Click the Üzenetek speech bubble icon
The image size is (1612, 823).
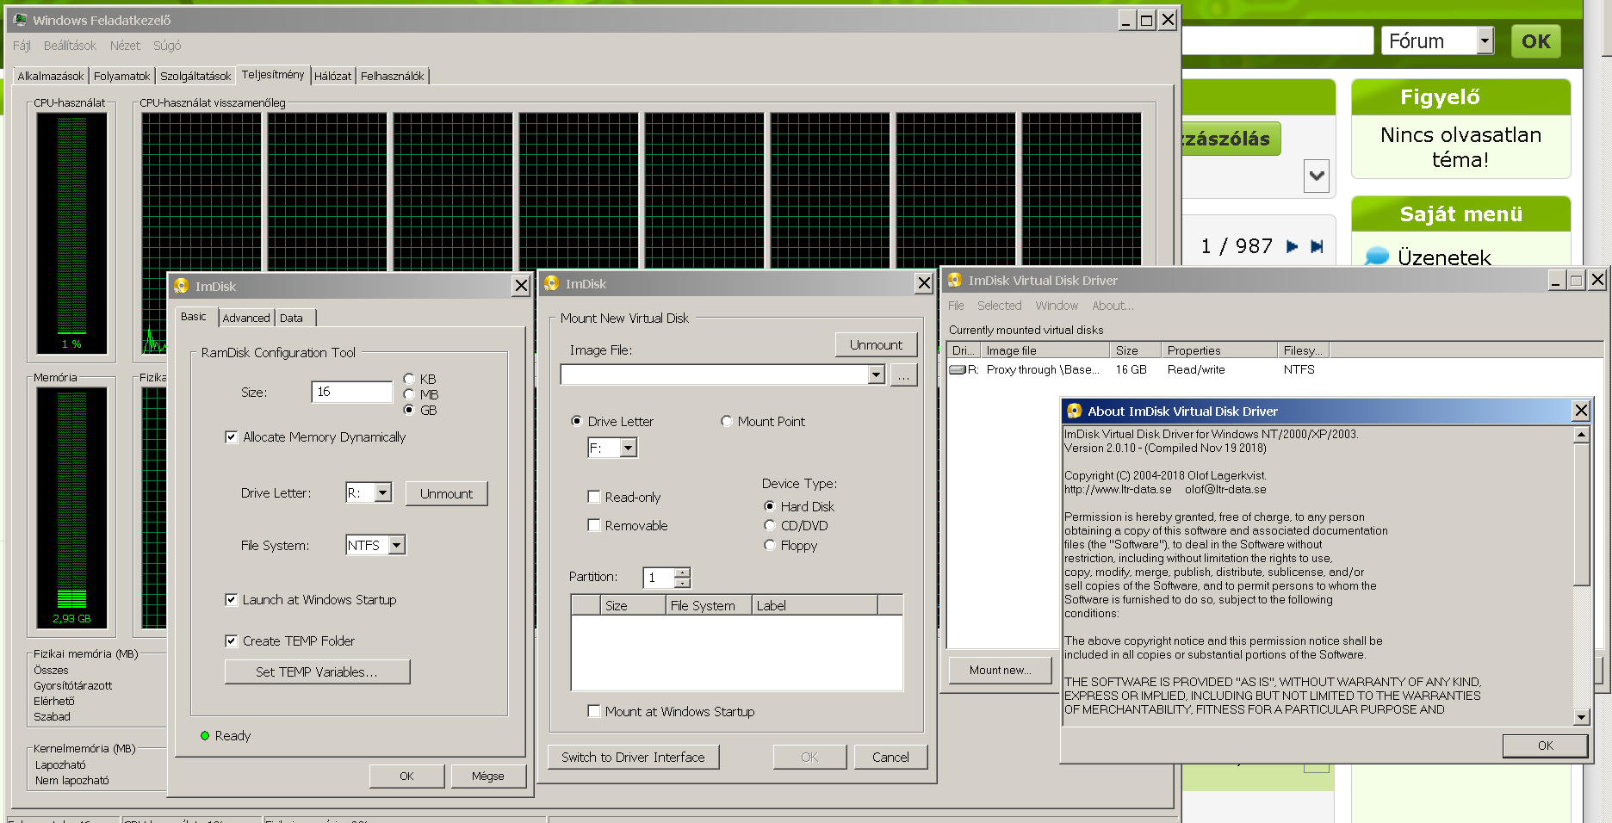click(x=1377, y=257)
